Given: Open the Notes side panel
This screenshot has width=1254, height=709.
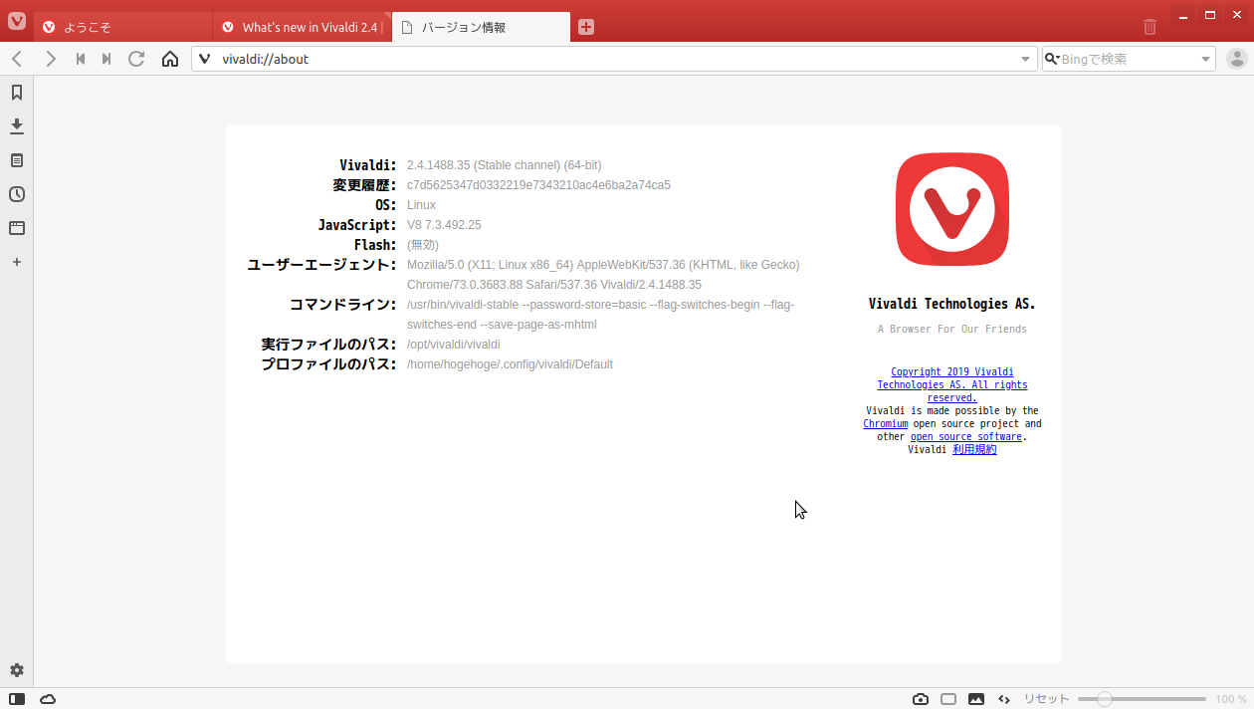Looking at the screenshot, I should [17, 160].
